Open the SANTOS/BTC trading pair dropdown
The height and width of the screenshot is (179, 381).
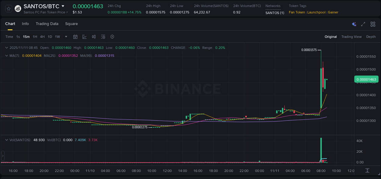coord(63,6)
